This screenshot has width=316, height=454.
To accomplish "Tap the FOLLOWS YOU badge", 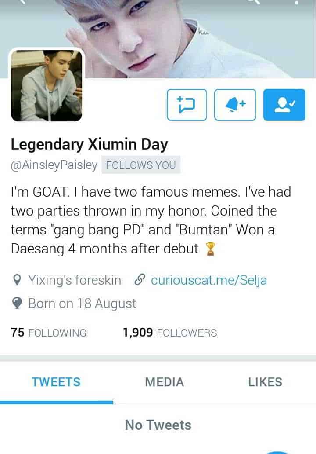I will (x=141, y=165).
